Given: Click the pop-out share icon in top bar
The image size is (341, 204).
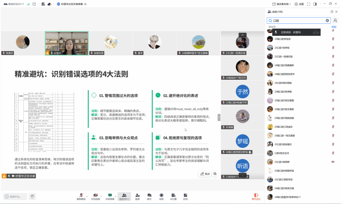Looking at the screenshot, I should (34, 4).
